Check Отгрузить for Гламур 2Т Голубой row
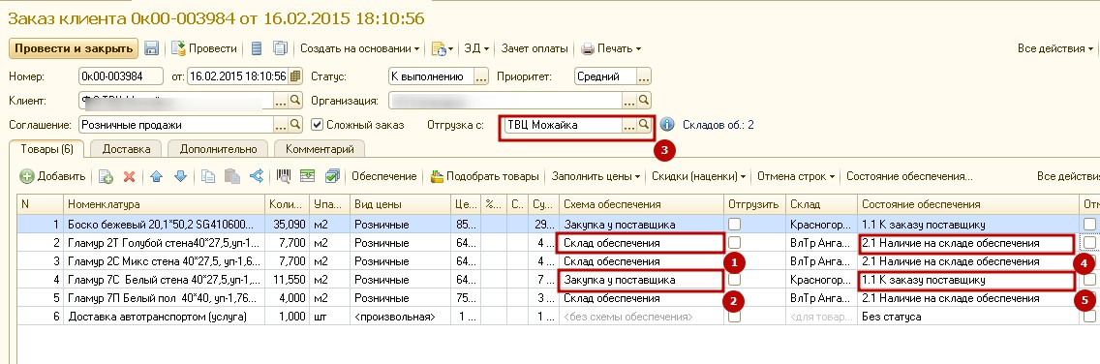 point(735,242)
